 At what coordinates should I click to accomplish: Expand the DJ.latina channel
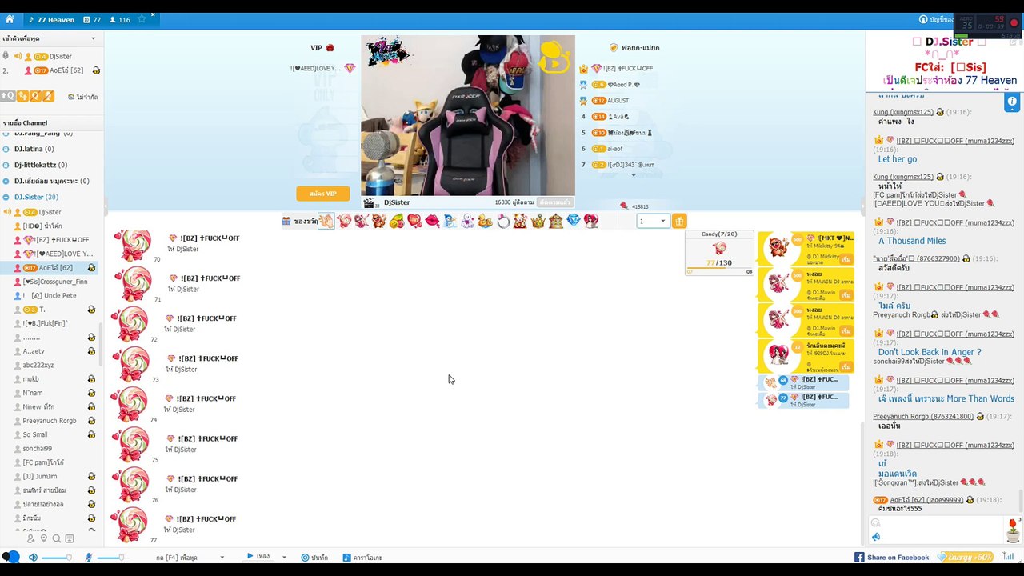tap(6, 149)
